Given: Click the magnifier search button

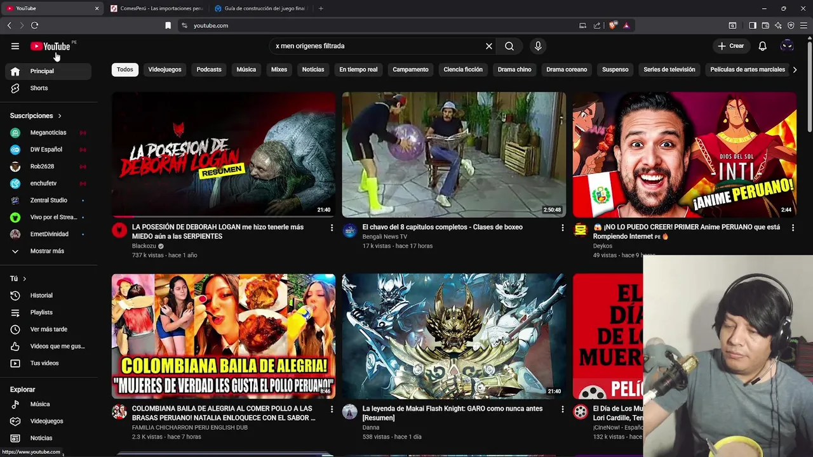Looking at the screenshot, I should 509,46.
